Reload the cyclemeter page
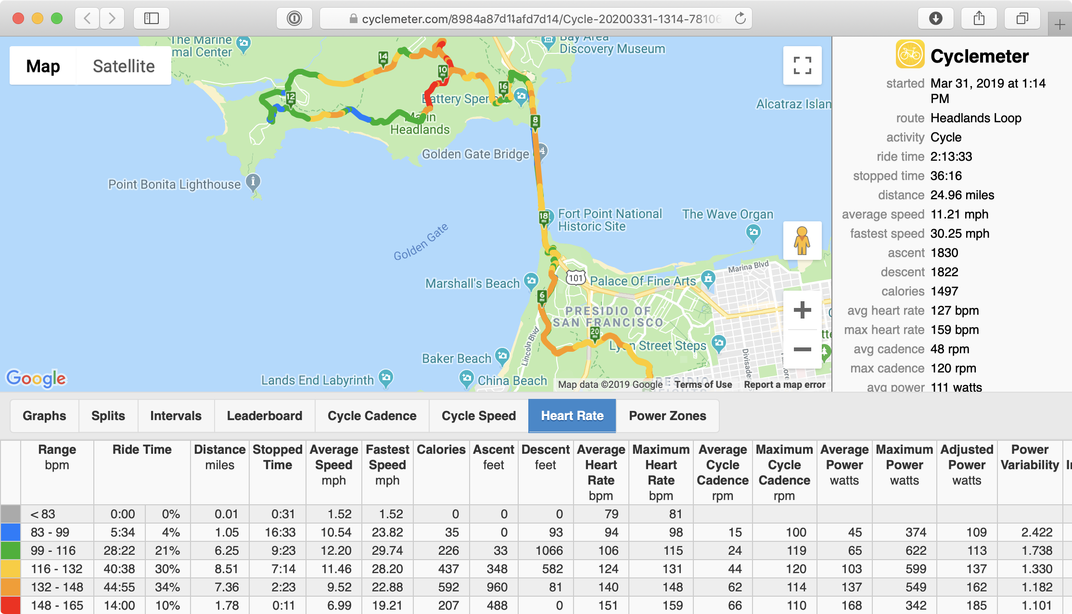The height and width of the screenshot is (614, 1072). coord(740,19)
